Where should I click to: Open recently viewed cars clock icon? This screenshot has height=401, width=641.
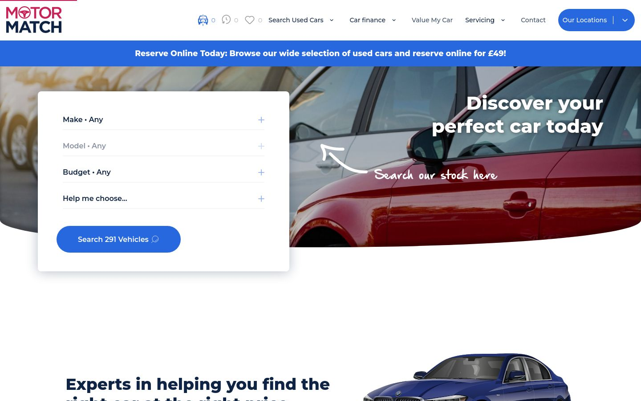point(226,20)
